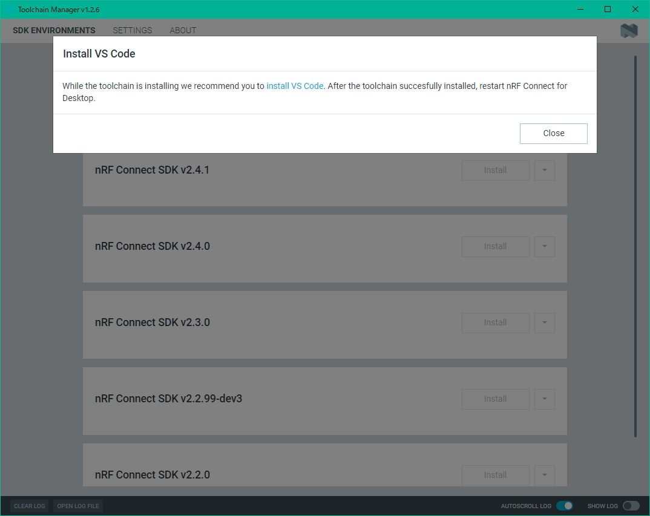Select the 'nRF Connect SDK v2.3.0' title
The width and height of the screenshot is (650, 516).
(x=152, y=322)
